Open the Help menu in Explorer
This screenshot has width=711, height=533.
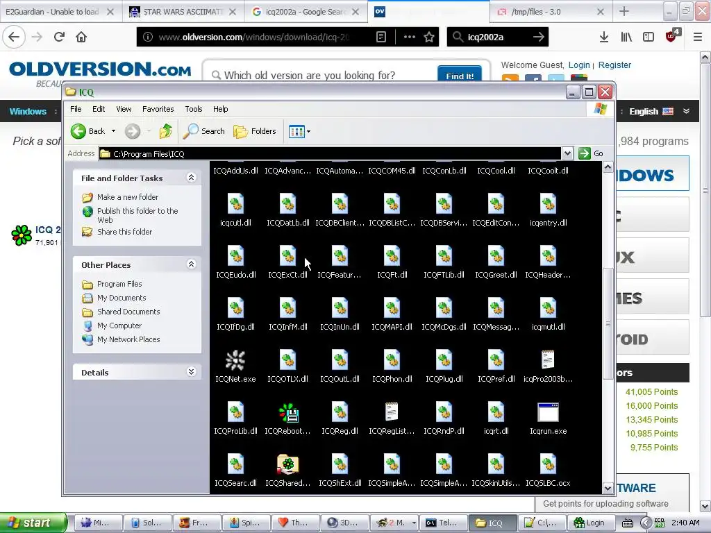coord(220,109)
